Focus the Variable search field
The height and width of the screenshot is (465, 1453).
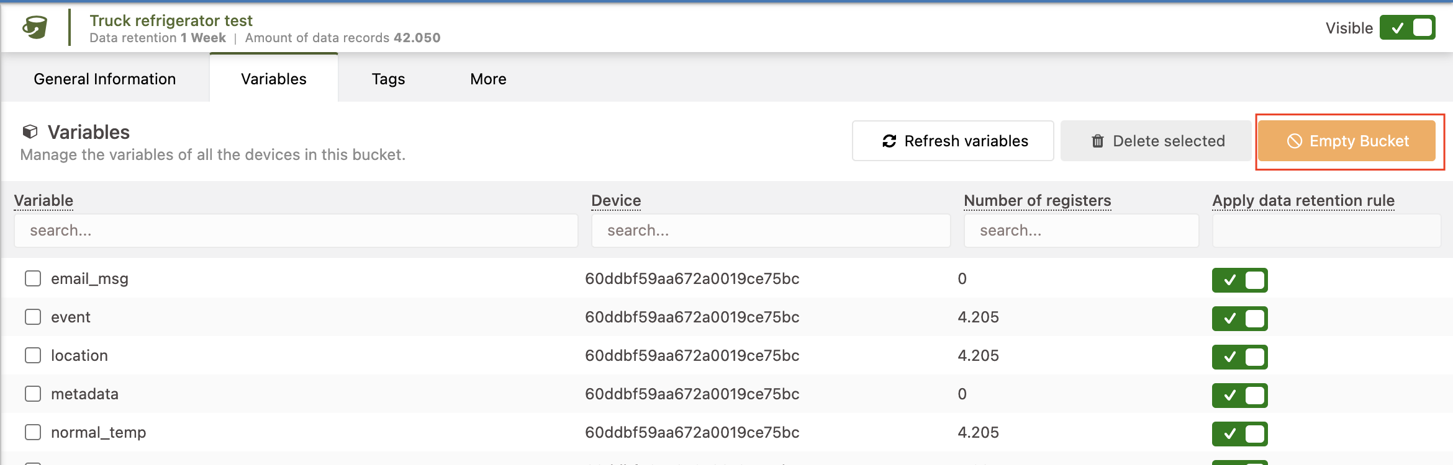(x=296, y=231)
